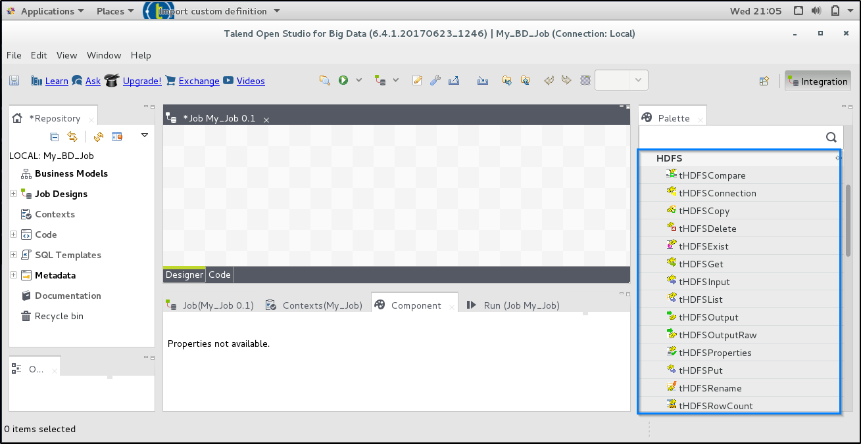The height and width of the screenshot is (444, 861).
Task: Click the search magnifier in Palette
Action: 831,137
